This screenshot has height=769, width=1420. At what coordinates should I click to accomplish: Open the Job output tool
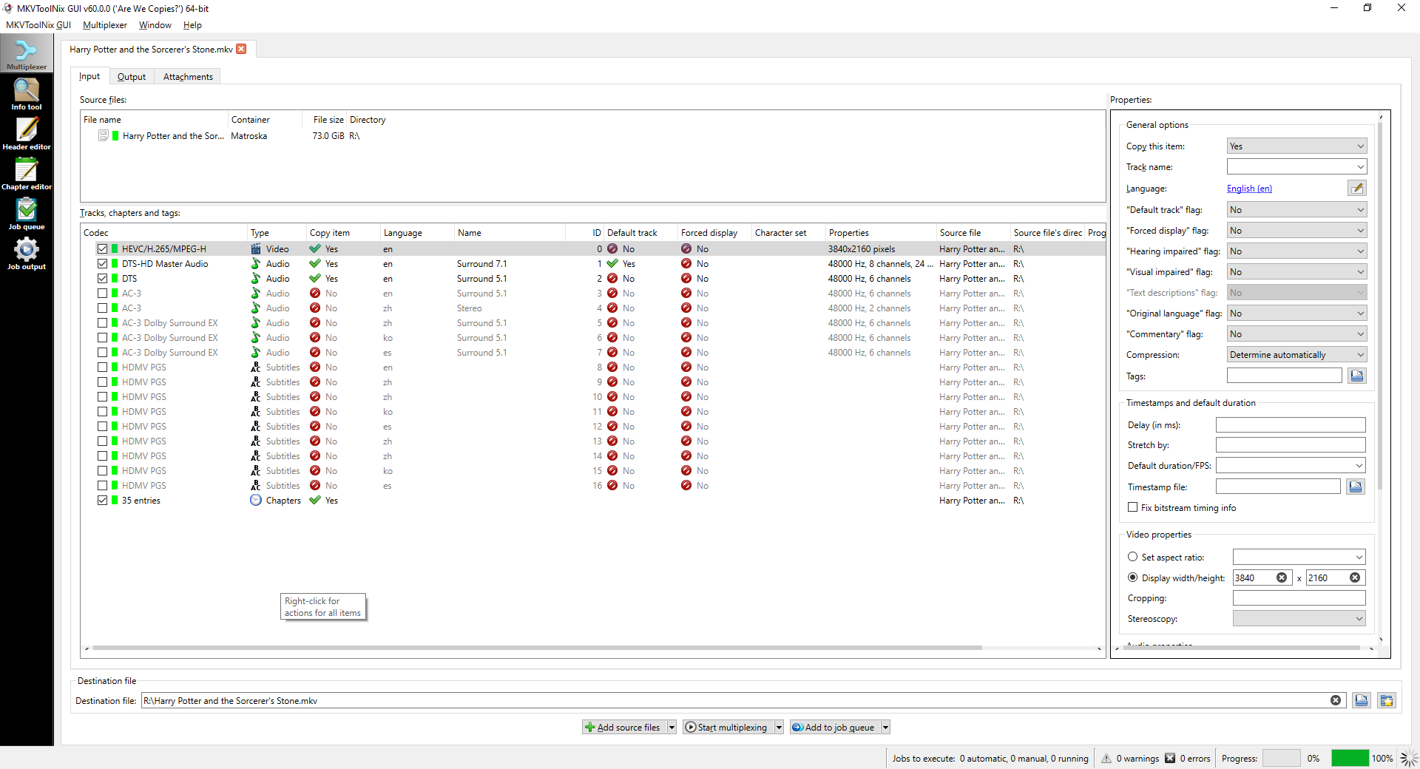(27, 254)
